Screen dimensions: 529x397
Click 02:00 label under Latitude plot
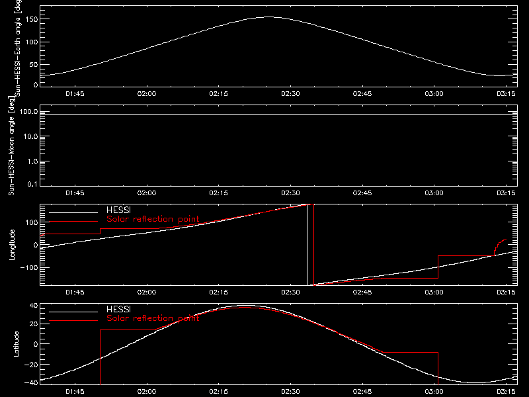(147, 392)
